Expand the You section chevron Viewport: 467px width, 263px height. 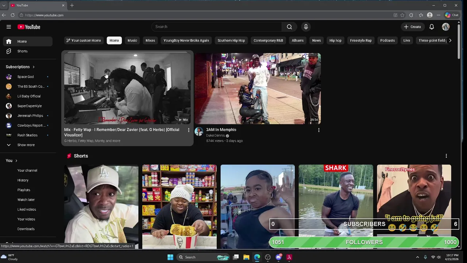pos(16,160)
